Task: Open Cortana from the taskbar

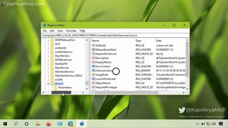Action: tap(26, 124)
